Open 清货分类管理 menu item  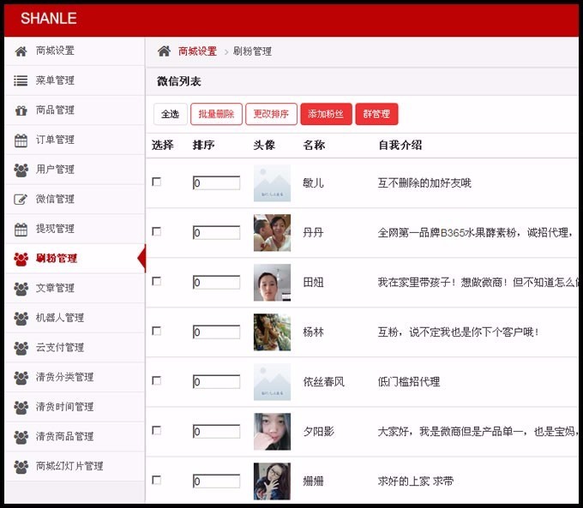point(75,378)
